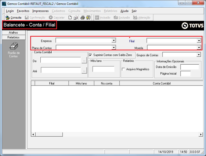The height and width of the screenshot is (156, 206).
Task: Click the horizontal scrollbar left arrow
Action: click(33, 134)
